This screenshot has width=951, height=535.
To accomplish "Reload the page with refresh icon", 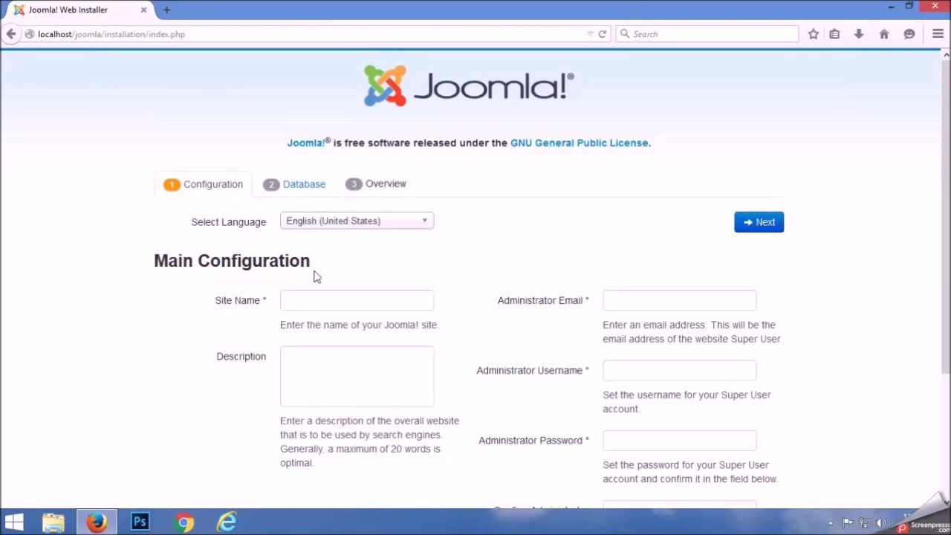I will pyautogui.click(x=603, y=33).
